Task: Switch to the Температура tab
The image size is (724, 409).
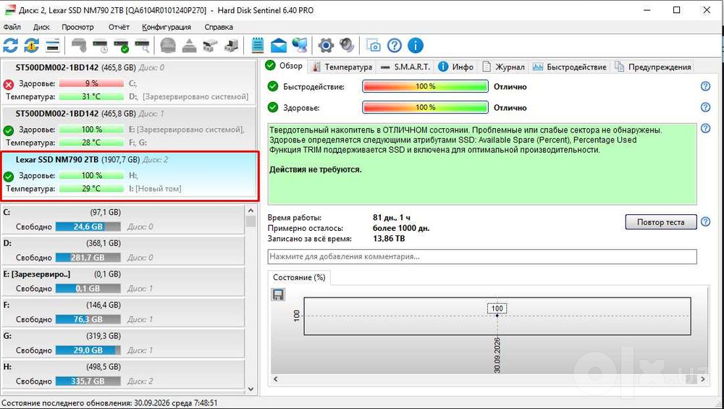Action: [342, 67]
